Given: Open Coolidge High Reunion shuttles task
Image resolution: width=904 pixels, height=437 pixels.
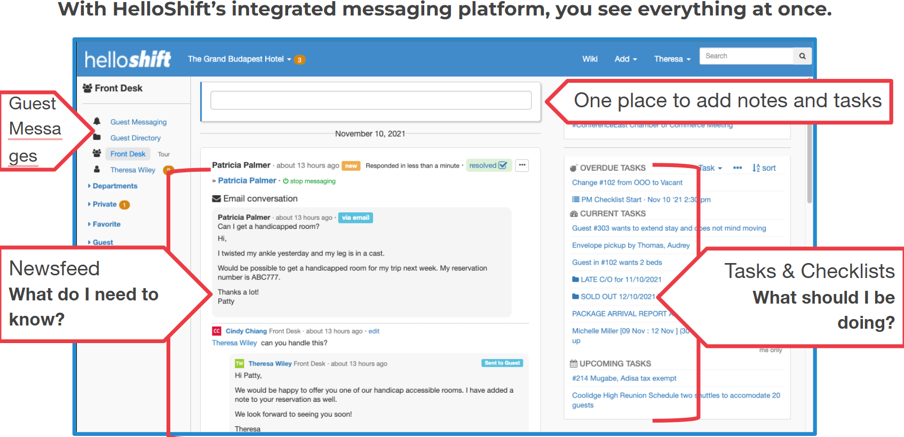Looking at the screenshot, I should (676, 400).
